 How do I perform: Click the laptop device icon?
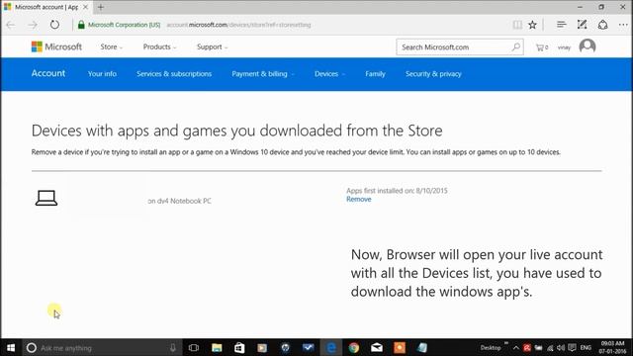tap(46, 198)
